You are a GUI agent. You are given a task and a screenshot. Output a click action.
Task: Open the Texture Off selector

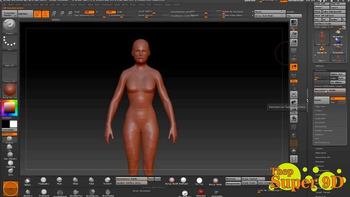click(9, 75)
